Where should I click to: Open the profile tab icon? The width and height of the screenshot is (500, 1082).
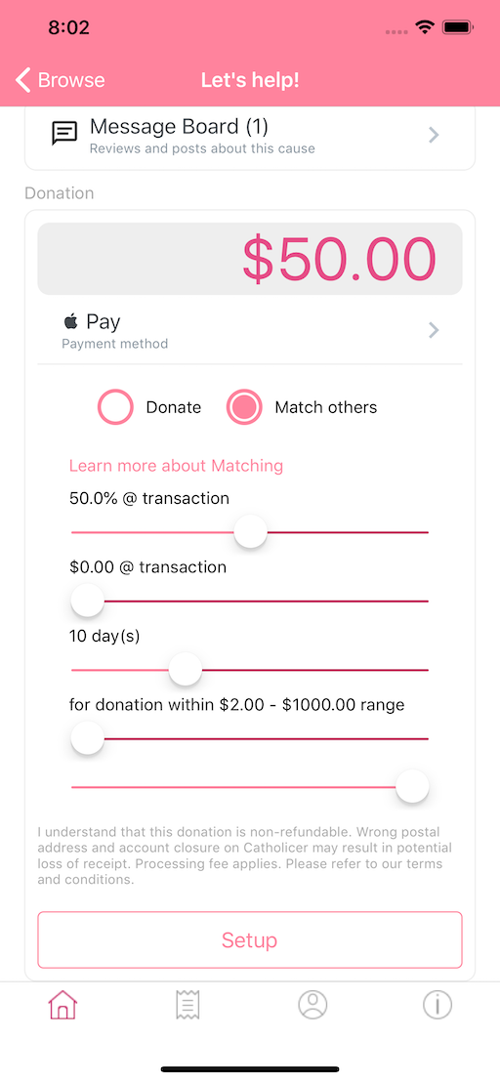312,1004
